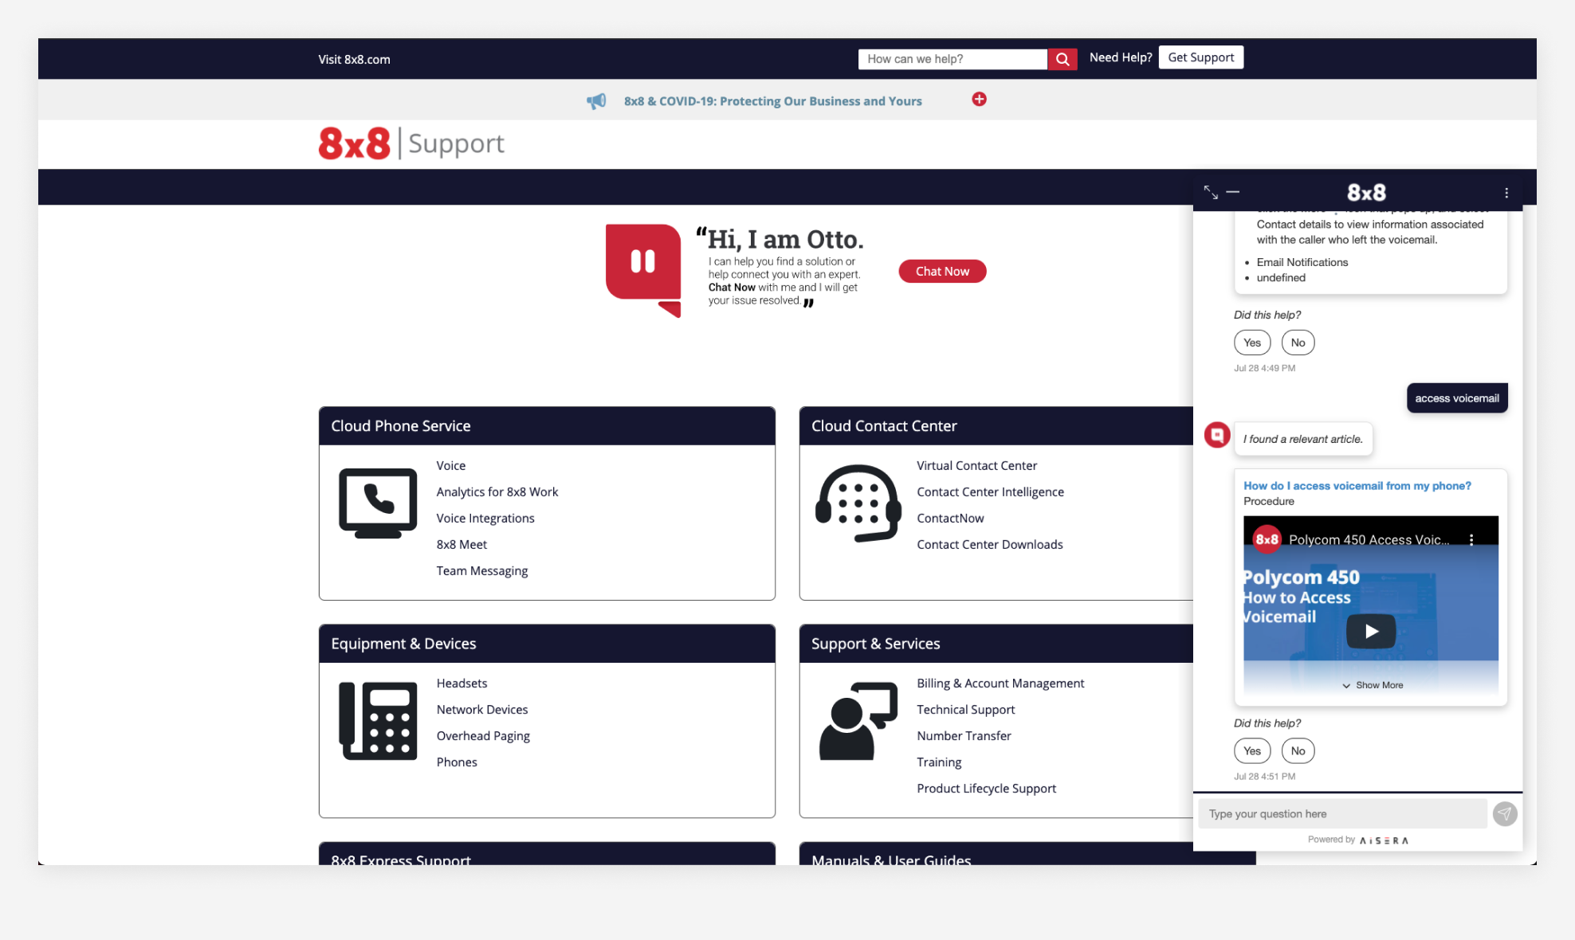Open the Virtual Contact Center link

(x=976, y=465)
